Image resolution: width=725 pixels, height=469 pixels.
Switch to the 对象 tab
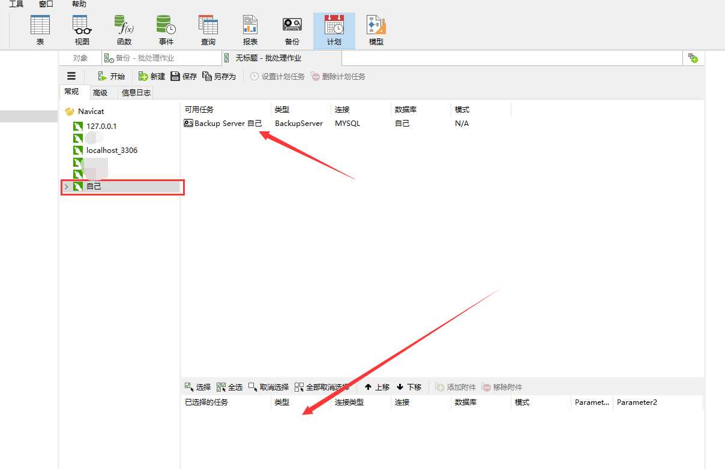80,58
